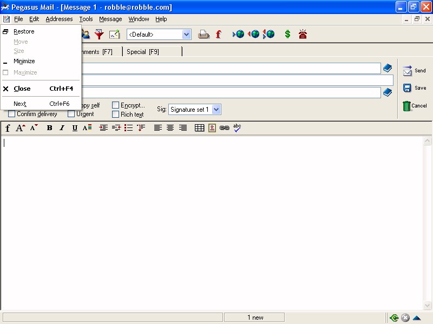Click the green arrow status bar icon

tap(394, 318)
